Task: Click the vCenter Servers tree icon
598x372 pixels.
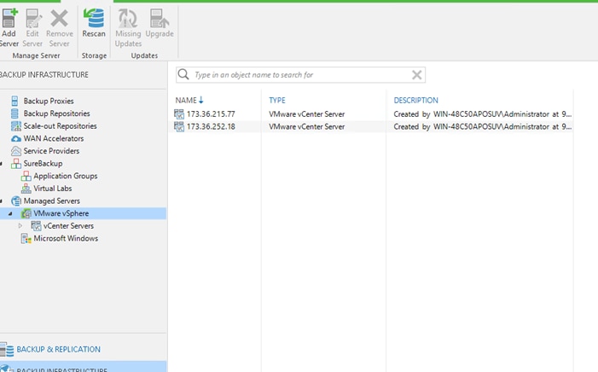Action: click(x=36, y=226)
